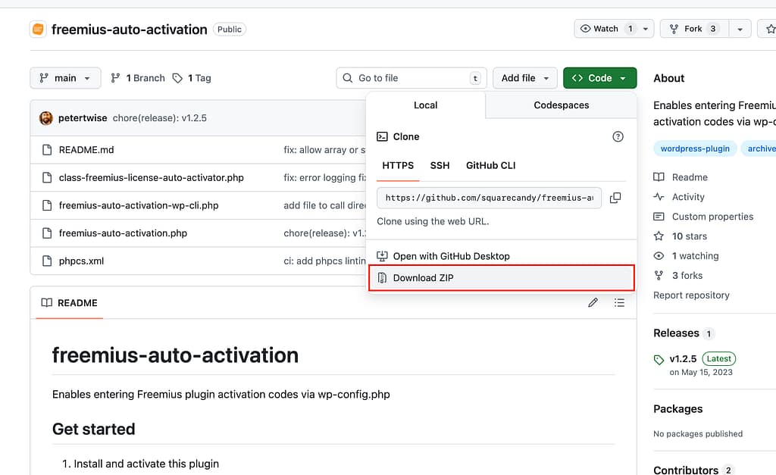Click the petertwise avatar image
The height and width of the screenshot is (475, 776).
point(46,118)
